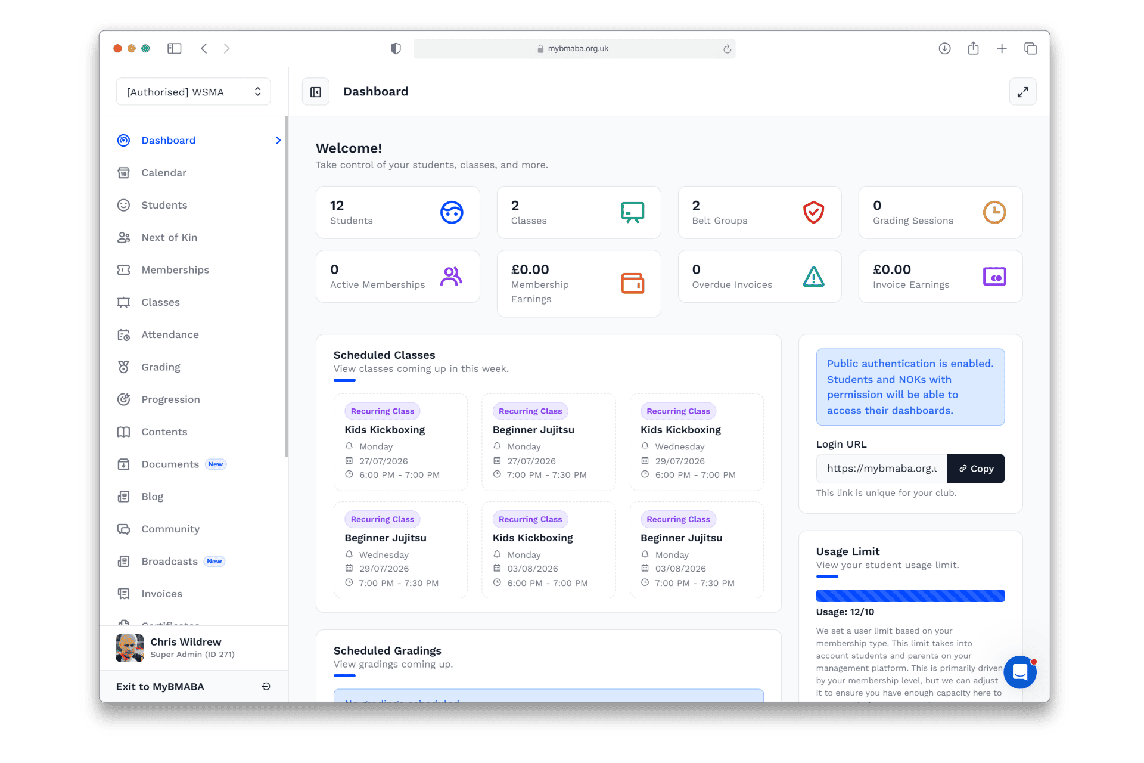Open Chris Wildrew profile avatar
1144x763 pixels.
[130, 648]
